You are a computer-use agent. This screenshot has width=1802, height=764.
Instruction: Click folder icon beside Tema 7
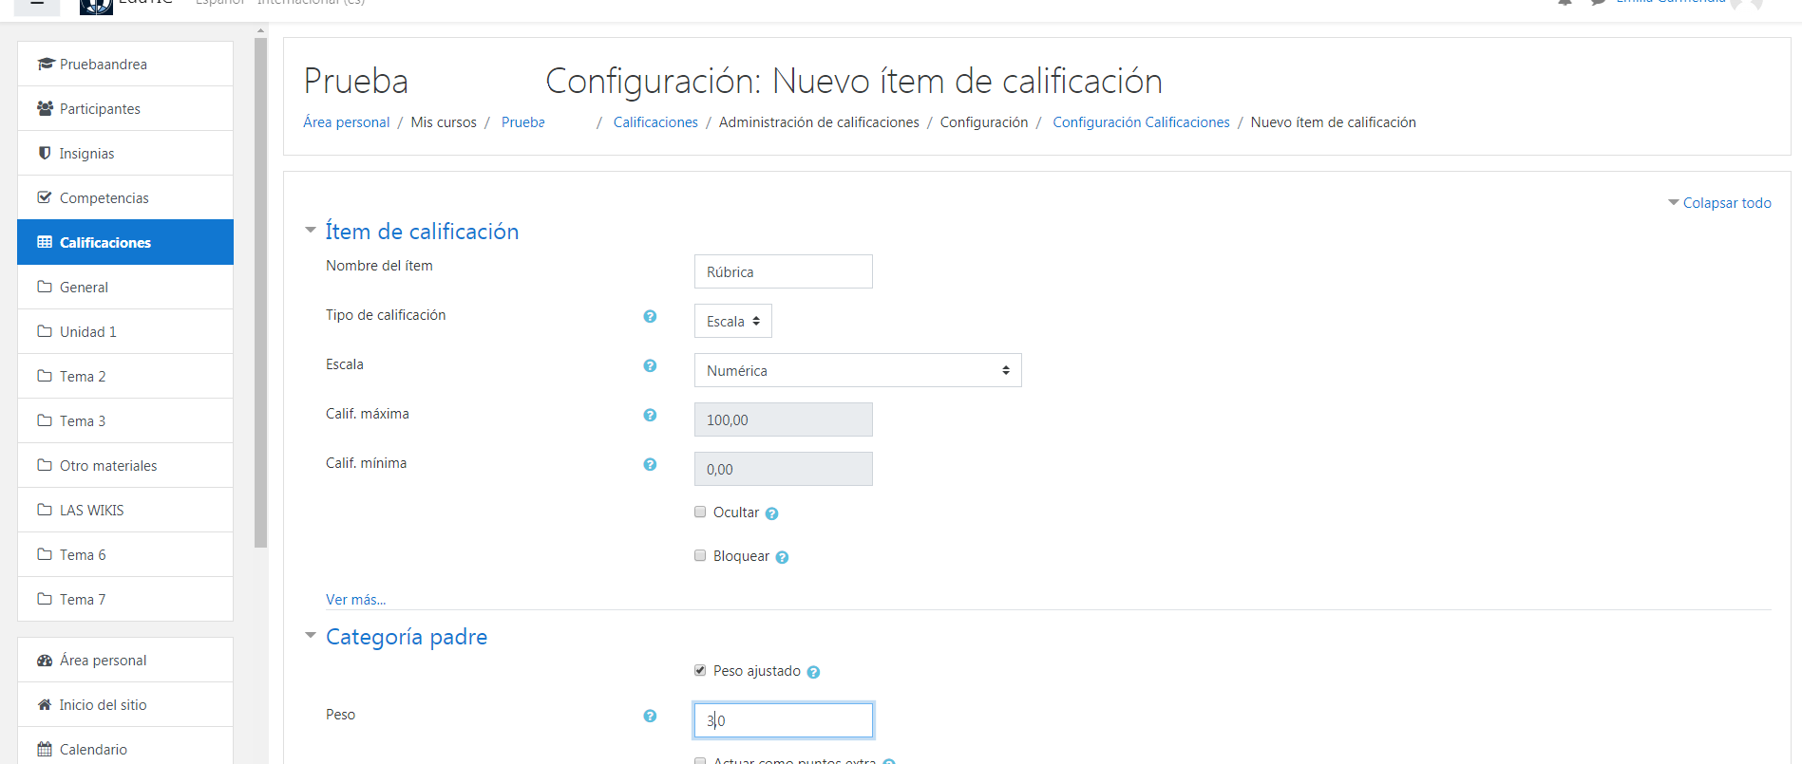tap(45, 599)
